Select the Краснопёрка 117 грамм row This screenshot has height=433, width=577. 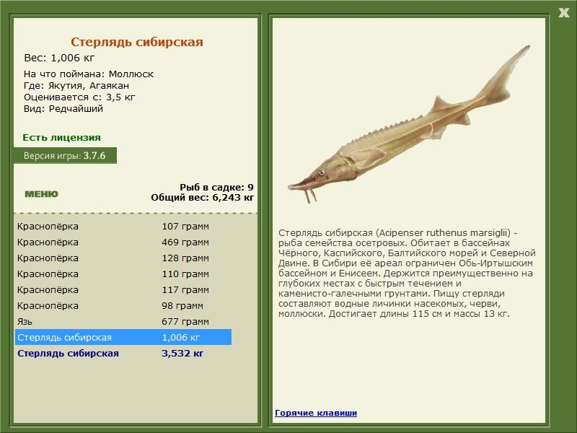[123, 289]
